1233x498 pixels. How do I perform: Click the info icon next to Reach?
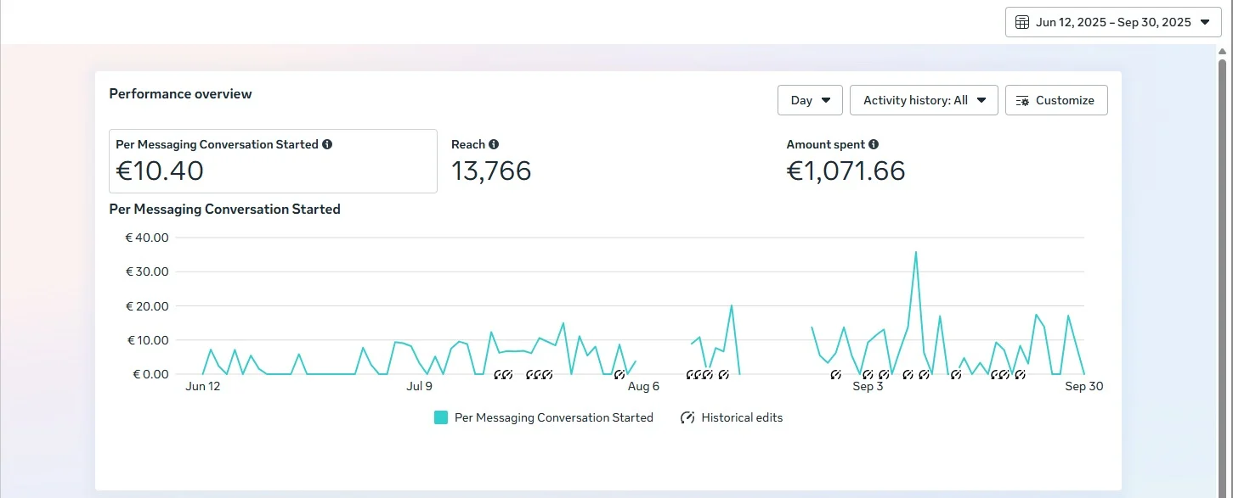tap(494, 144)
